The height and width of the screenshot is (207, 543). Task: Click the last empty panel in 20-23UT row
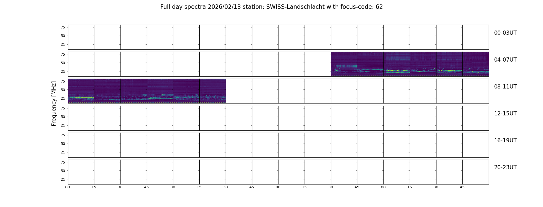476,172
